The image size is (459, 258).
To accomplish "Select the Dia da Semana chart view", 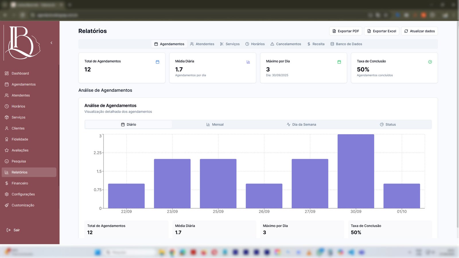I will (x=301, y=124).
